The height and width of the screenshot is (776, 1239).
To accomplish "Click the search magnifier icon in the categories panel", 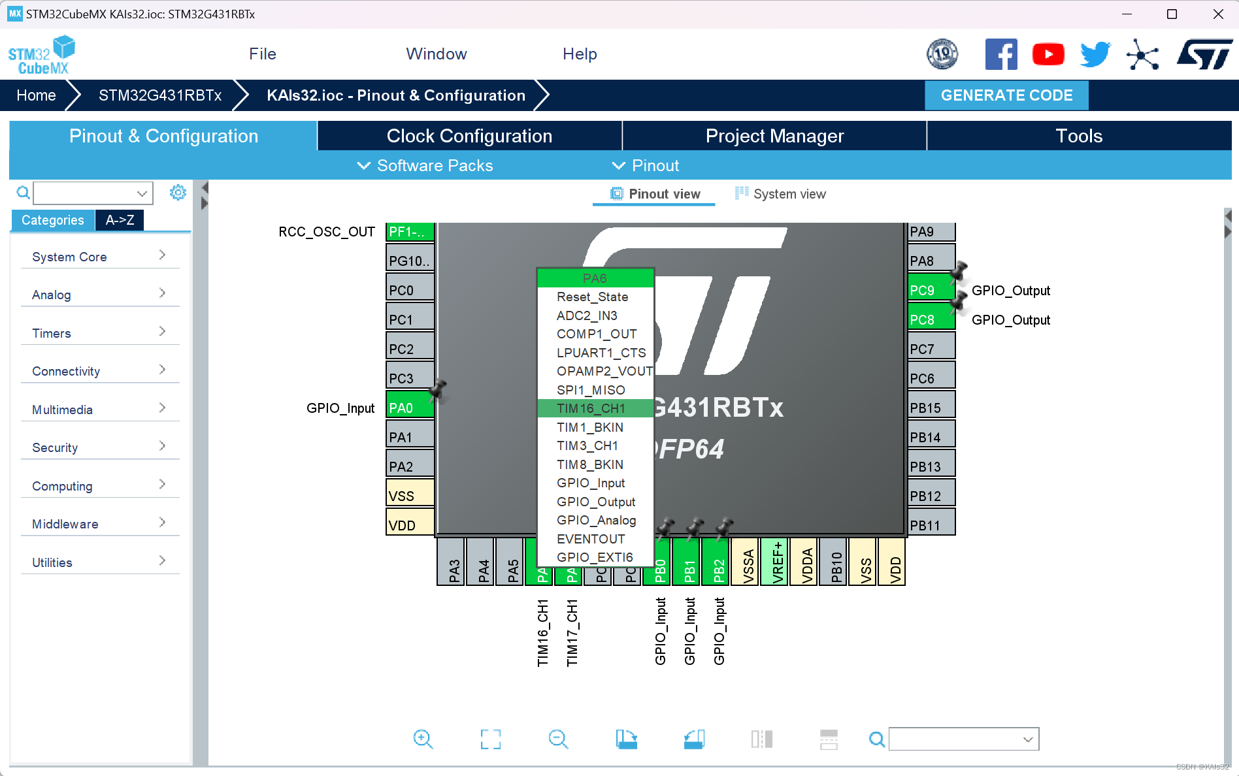I will tap(23, 193).
